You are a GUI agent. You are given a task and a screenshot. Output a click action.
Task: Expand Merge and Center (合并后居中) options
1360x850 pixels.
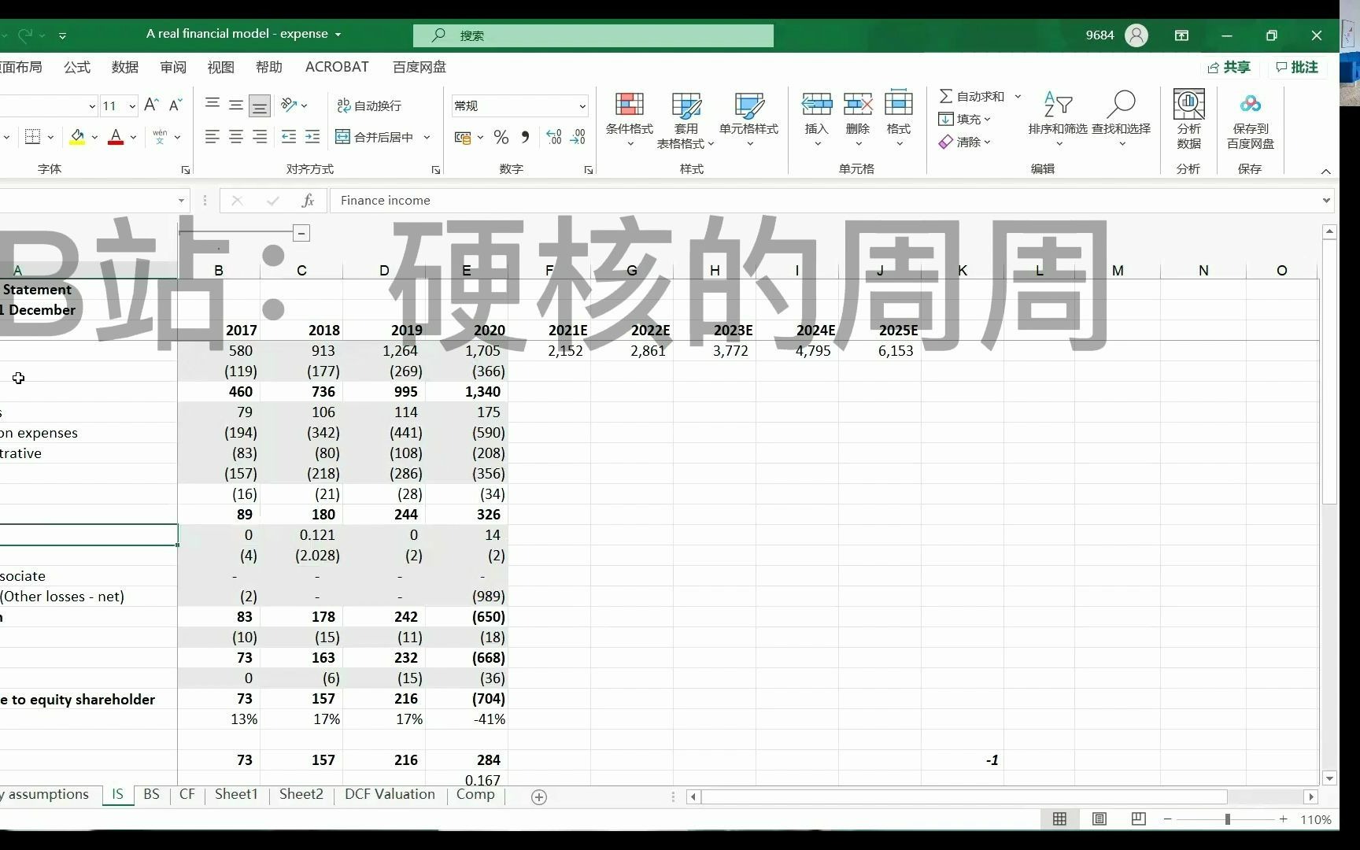pyautogui.click(x=427, y=137)
